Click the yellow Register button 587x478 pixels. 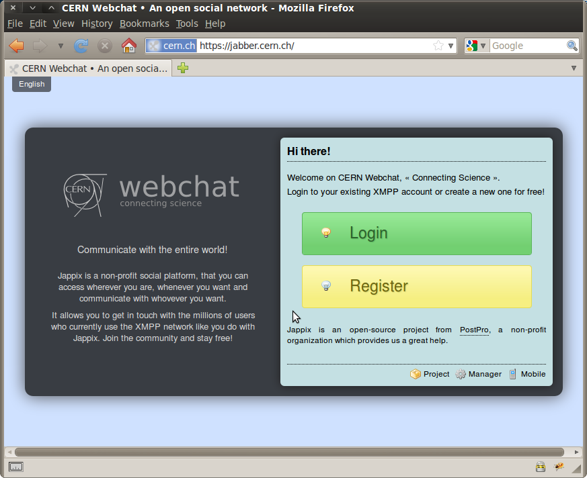[417, 287]
